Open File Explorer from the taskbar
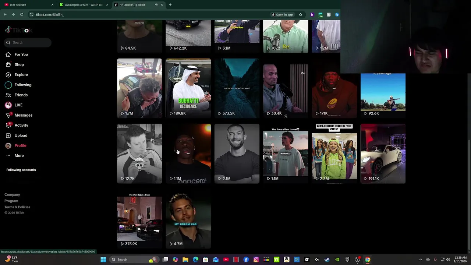Viewport: 471px width, 265px height. (x=185, y=260)
